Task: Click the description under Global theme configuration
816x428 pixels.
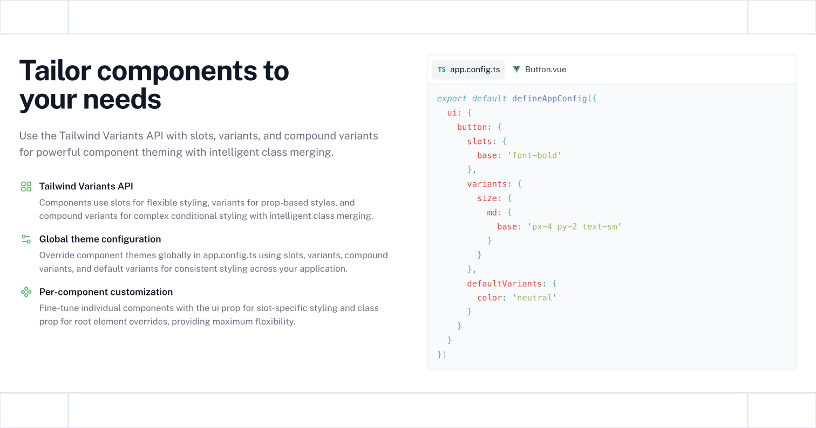Action: click(x=213, y=262)
